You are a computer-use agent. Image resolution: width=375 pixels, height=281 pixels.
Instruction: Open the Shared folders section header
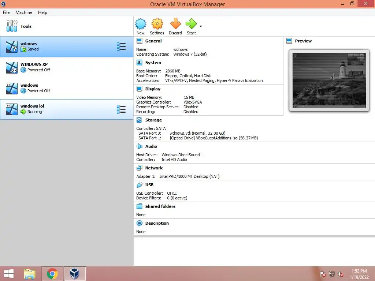[x=160, y=206]
